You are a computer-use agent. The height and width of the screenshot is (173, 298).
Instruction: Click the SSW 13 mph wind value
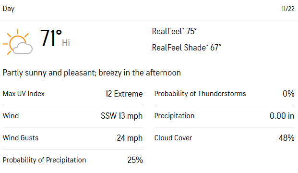(x=121, y=116)
